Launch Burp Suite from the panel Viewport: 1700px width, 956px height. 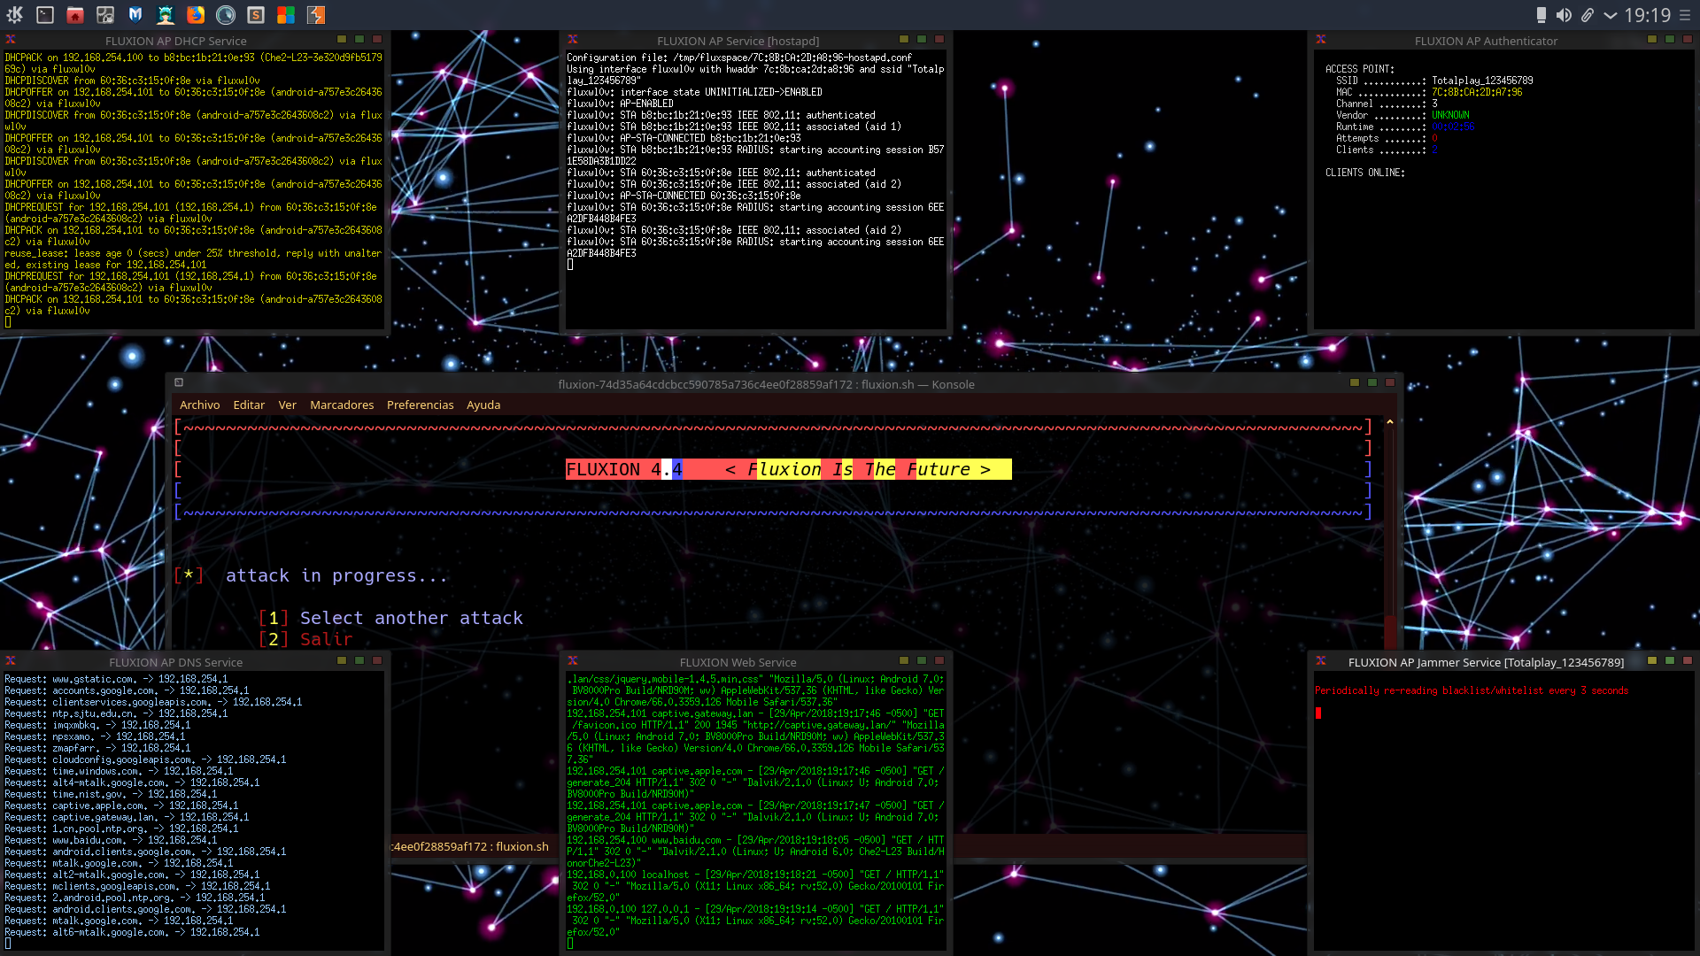(316, 14)
